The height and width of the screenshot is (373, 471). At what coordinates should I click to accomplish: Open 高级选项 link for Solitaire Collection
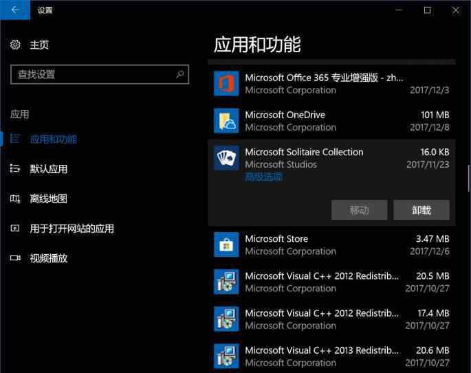[263, 177]
